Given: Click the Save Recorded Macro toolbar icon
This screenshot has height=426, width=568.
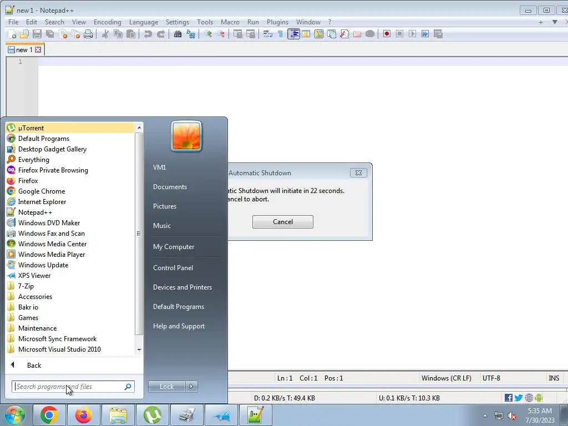Looking at the screenshot, I should click(x=438, y=34).
